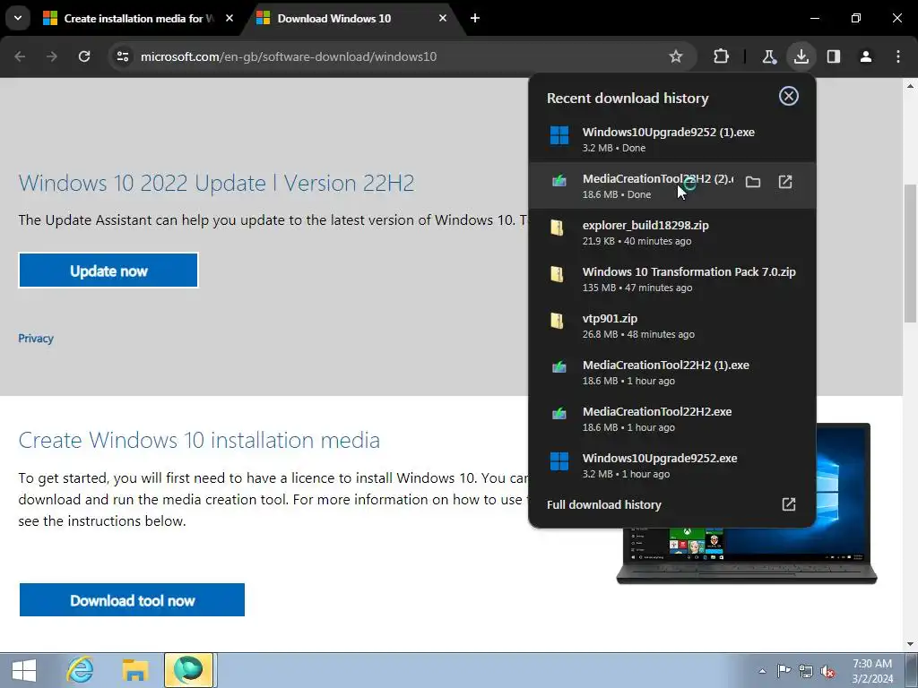This screenshot has width=918, height=688.
Task: Launch Internet Explorer from the taskbar
Action: pos(80,670)
